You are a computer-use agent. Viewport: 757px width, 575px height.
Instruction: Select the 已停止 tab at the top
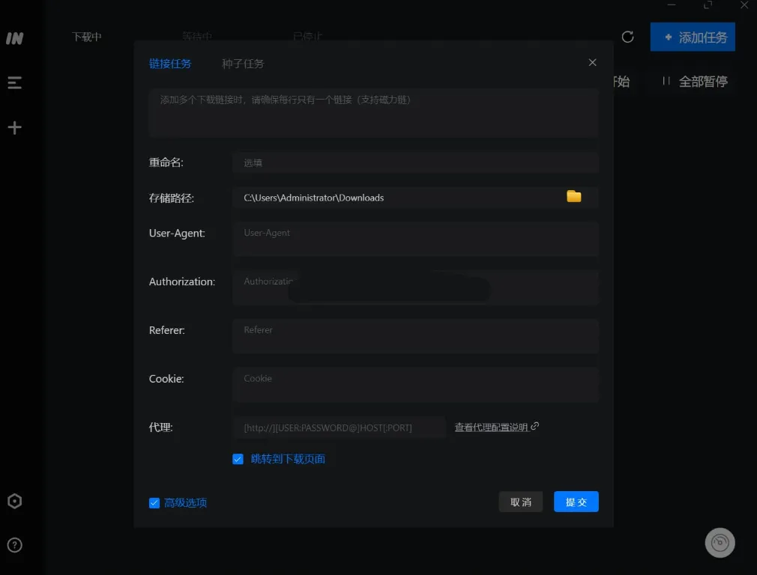point(307,35)
